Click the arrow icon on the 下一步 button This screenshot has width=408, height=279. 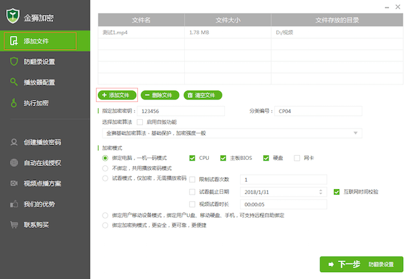331,265
